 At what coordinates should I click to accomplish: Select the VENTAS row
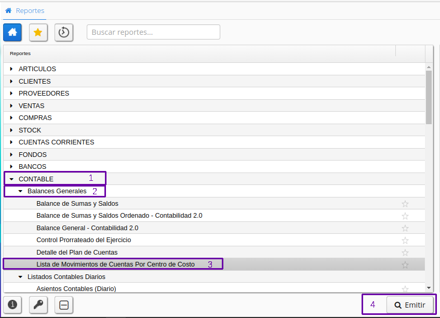[x=214, y=105]
